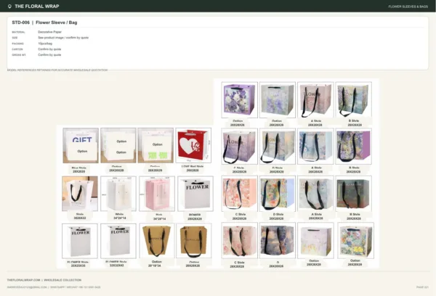Click the WhatsApp / WeChat contact number
This screenshot has height=296, width=436.
click(x=76, y=287)
